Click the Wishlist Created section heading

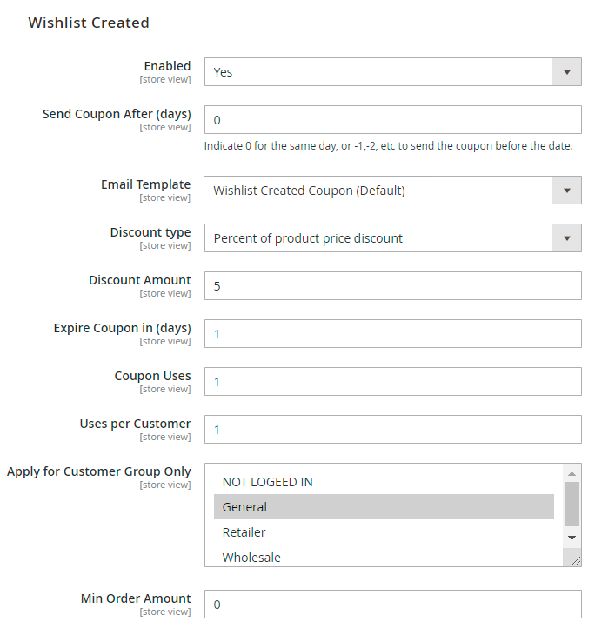(89, 23)
